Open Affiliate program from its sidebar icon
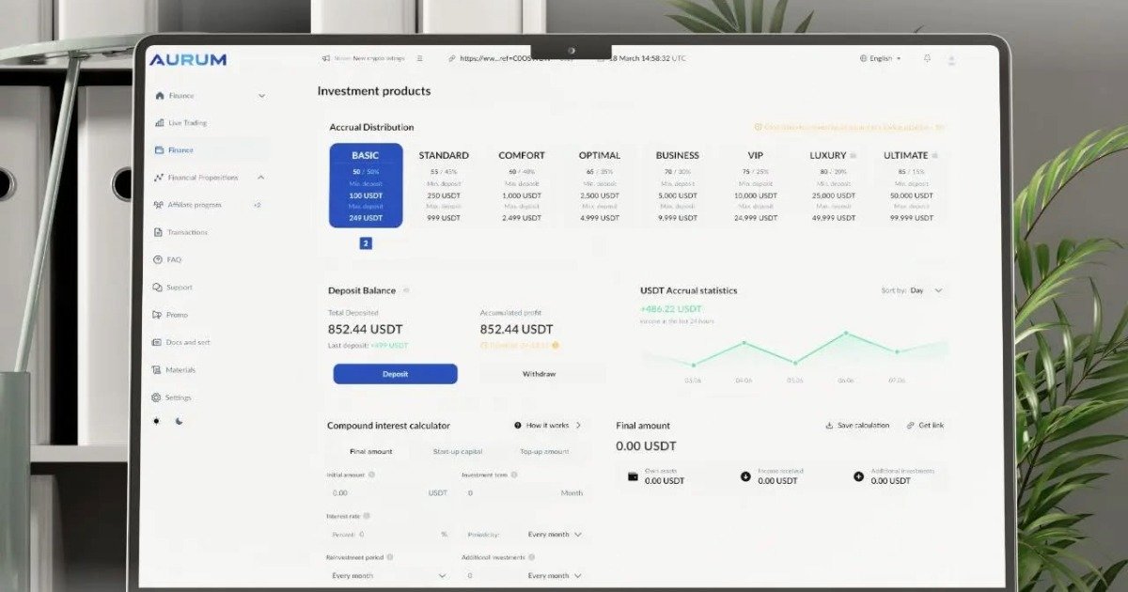The width and height of the screenshot is (1128, 592). (160, 204)
